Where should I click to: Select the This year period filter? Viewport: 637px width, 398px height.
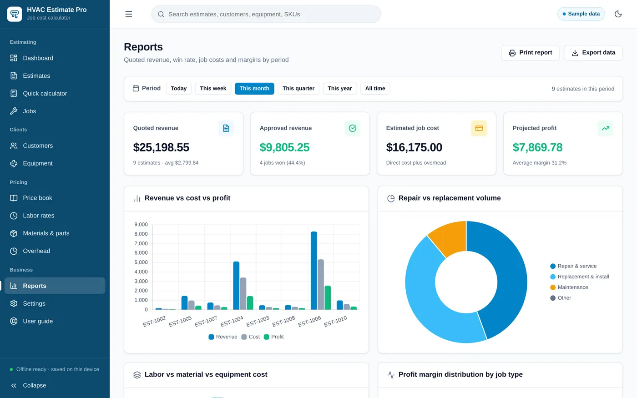pos(340,89)
